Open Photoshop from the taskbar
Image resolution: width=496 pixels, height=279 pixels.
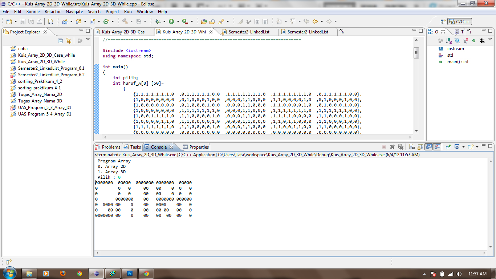click(x=129, y=273)
